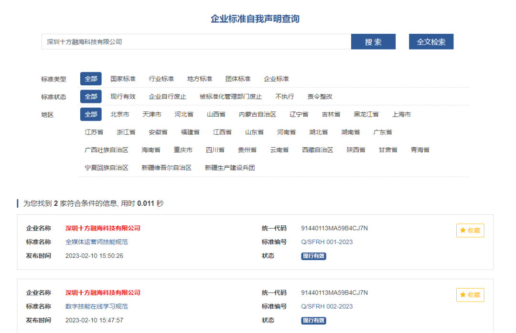
Task: Filter status by 被标准化管理部门废止
Action: [x=231, y=96]
